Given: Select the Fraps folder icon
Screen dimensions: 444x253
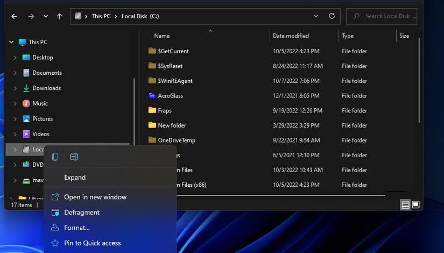Looking at the screenshot, I should [152, 110].
